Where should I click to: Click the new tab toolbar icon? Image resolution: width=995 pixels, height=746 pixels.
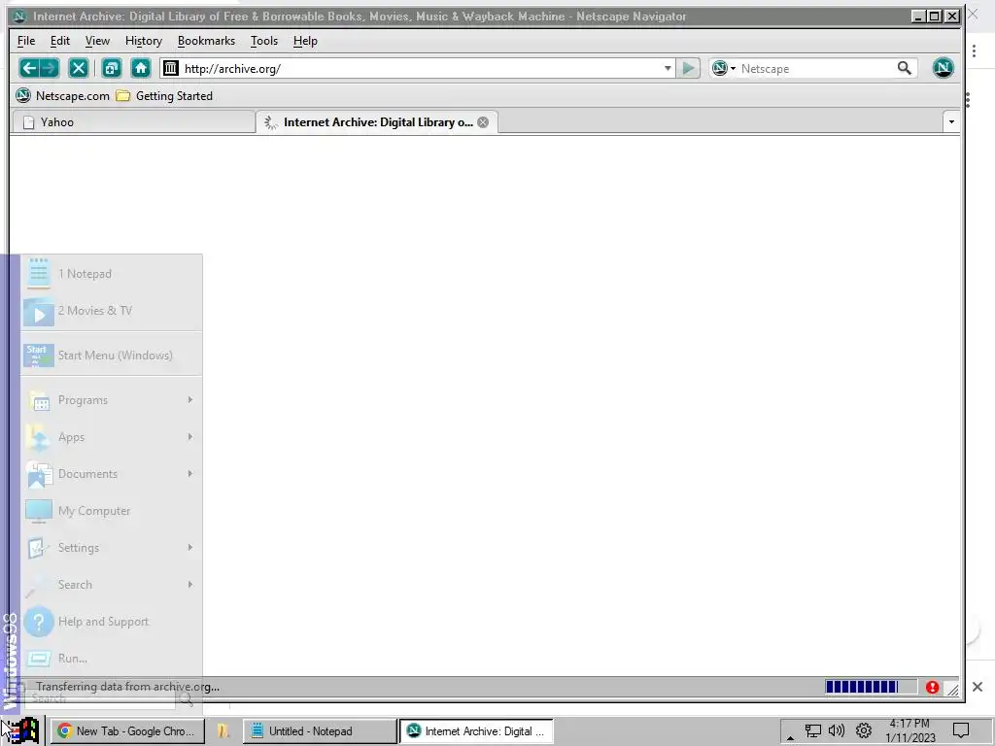coord(111,68)
